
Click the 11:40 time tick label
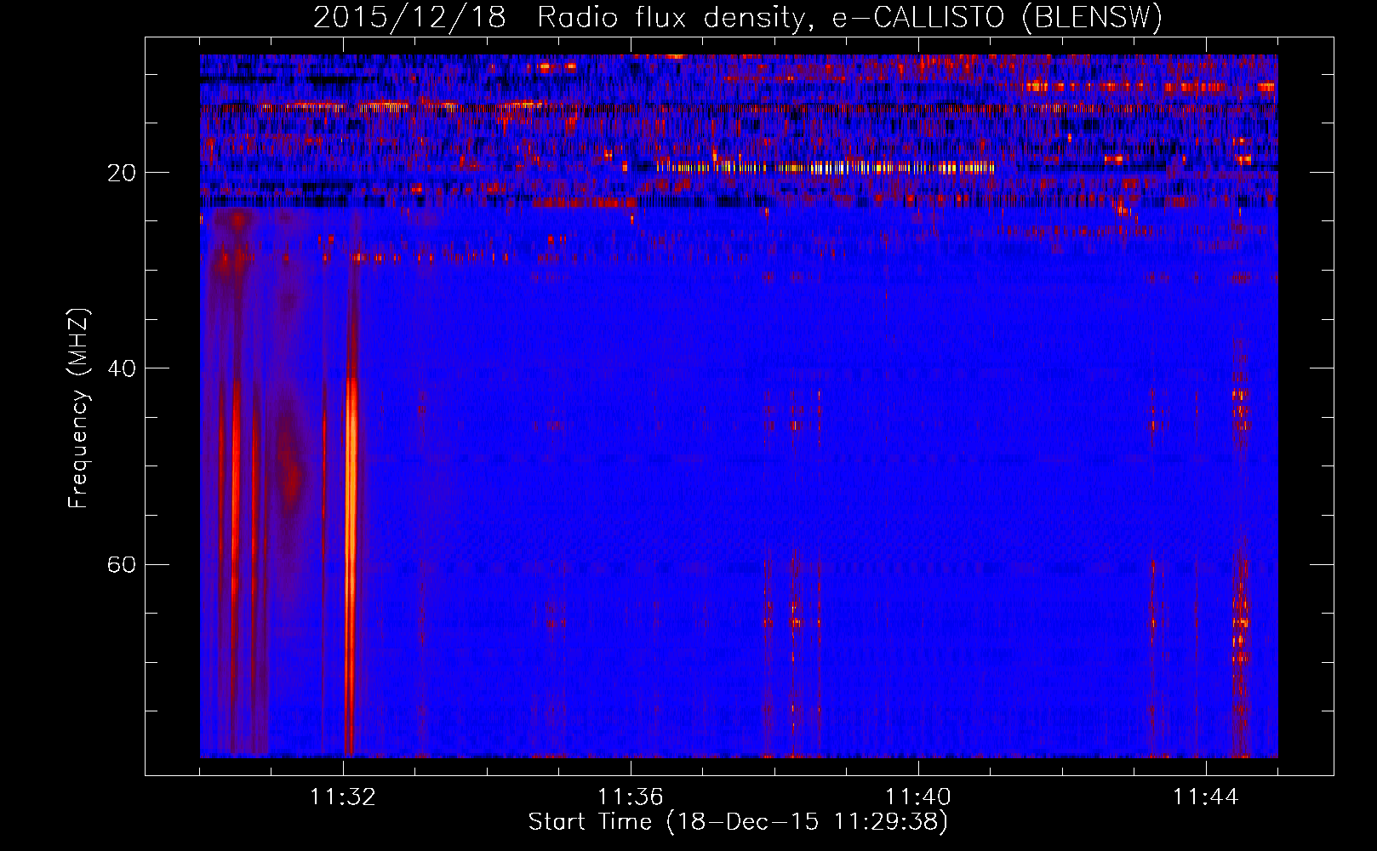pos(918,797)
